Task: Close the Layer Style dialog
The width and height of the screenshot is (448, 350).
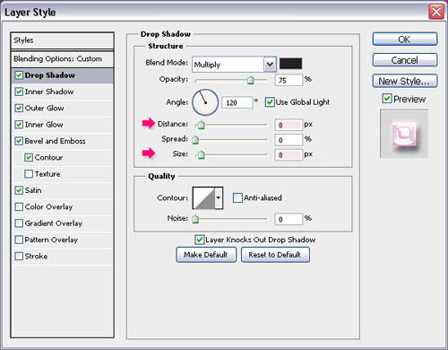Action: pyautogui.click(x=436, y=12)
